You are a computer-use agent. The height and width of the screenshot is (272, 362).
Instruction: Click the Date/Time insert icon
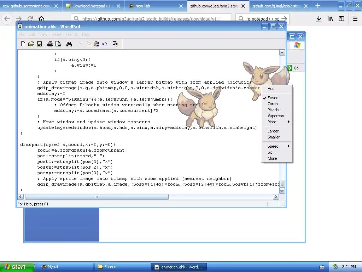115,44
